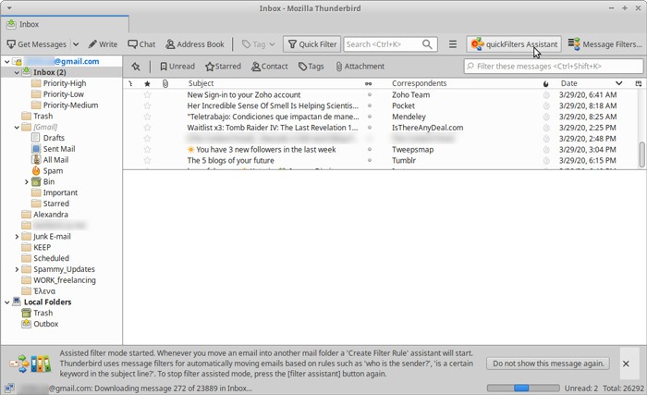Open the column picker icon

pyautogui.click(x=639, y=83)
